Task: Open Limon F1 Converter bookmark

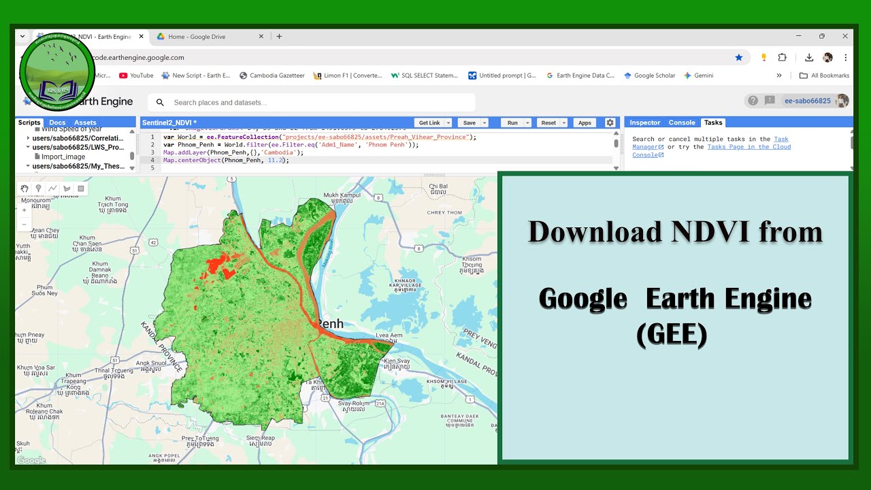Action: (x=348, y=76)
